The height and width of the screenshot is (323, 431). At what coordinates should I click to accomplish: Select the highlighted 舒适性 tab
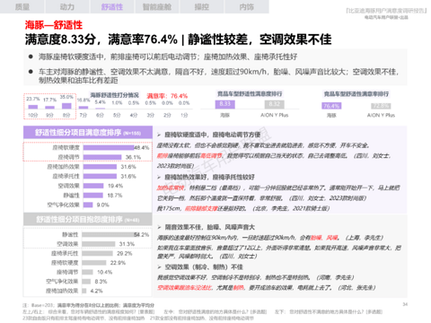112,6
